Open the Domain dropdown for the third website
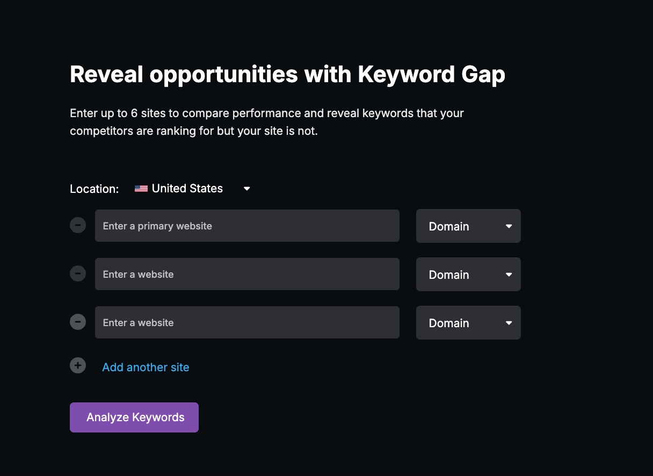Viewport: 653px width, 476px height. (468, 322)
